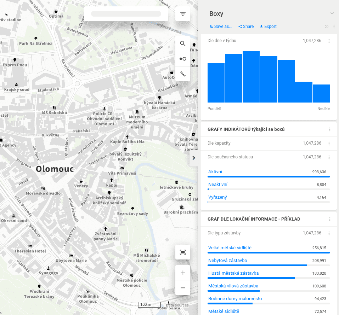Click the search input field above the map
Screen dimensions: 339x315
tap(126, 14)
